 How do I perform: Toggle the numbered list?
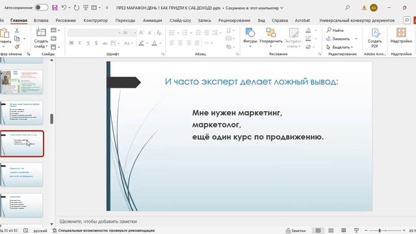pyautogui.click(x=185, y=33)
